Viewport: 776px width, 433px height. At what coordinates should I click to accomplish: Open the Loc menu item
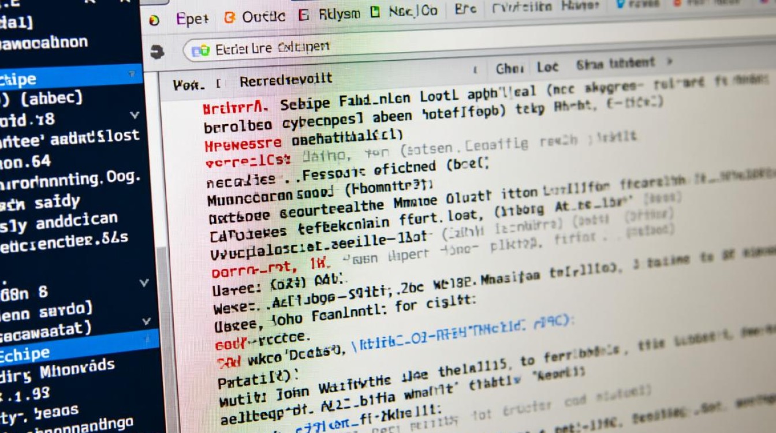pos(547,67)
